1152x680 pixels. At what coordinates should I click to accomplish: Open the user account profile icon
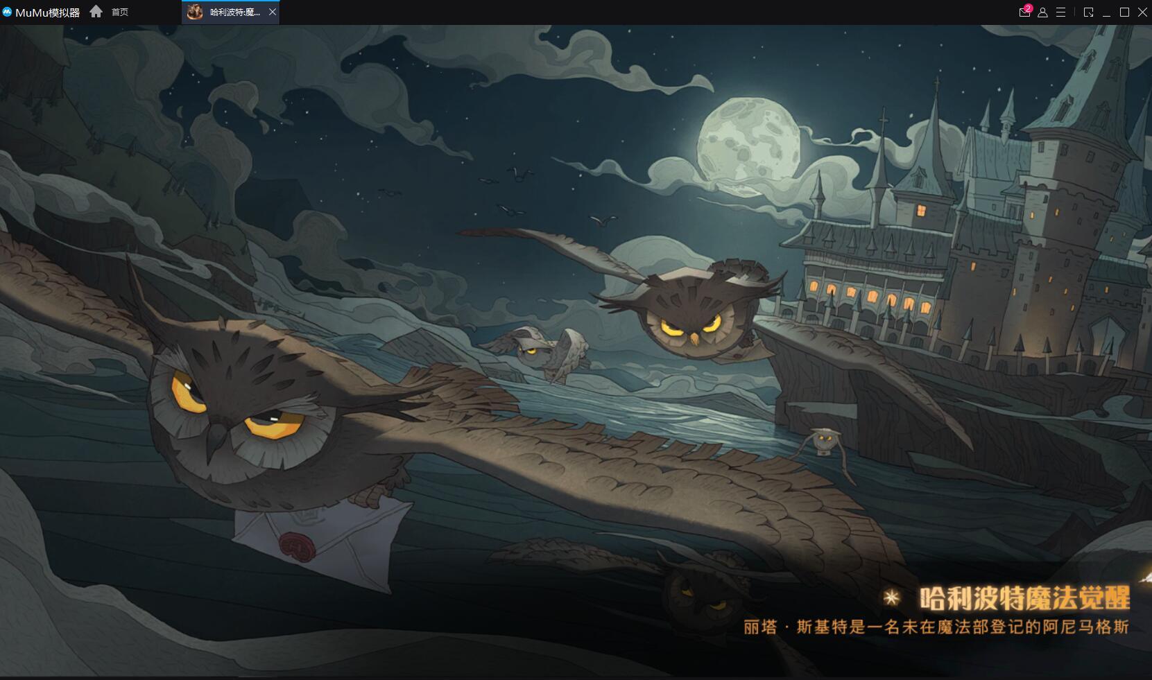point(1042,12)
